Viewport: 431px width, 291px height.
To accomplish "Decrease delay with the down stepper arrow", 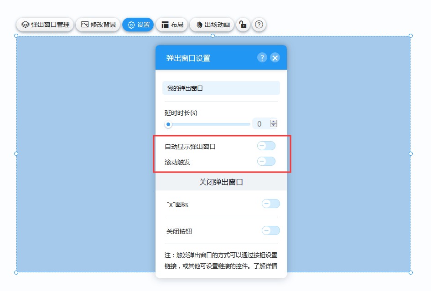I will [274, 125].
